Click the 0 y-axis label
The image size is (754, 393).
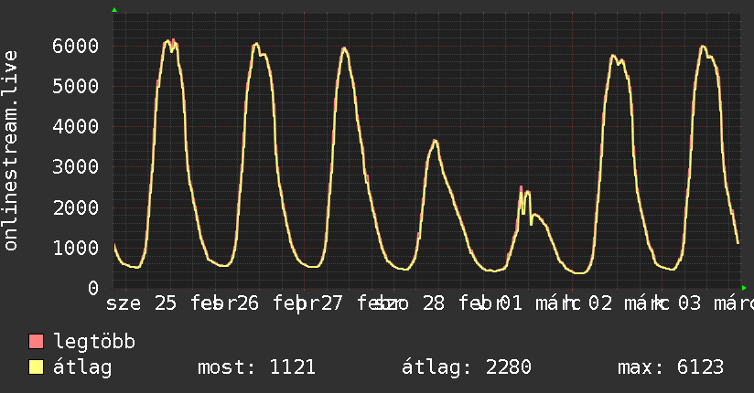(93, 288)
